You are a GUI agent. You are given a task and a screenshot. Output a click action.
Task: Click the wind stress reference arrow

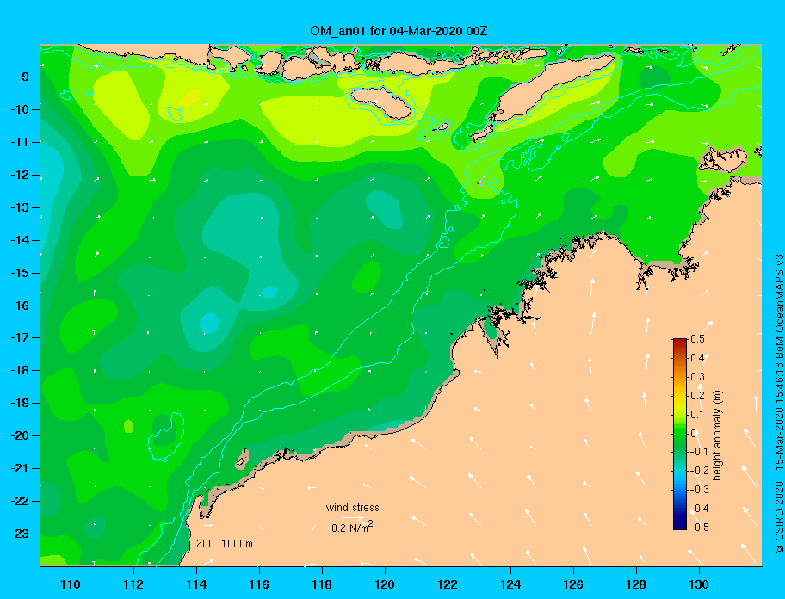(354, 517)
